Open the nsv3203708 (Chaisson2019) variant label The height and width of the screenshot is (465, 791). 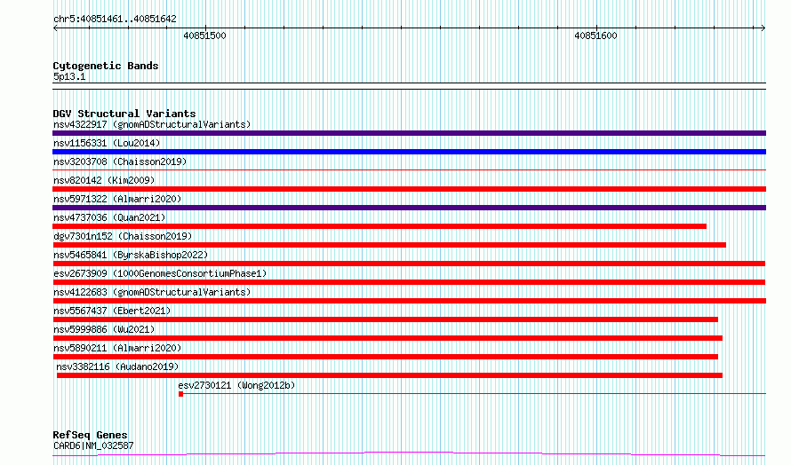tap(120, 162)
